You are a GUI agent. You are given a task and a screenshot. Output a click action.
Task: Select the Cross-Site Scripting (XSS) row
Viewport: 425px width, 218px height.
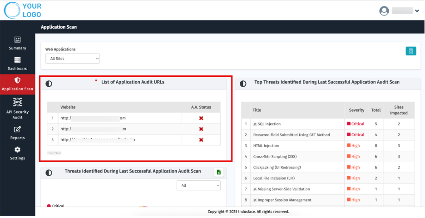[x=328, y=156]
